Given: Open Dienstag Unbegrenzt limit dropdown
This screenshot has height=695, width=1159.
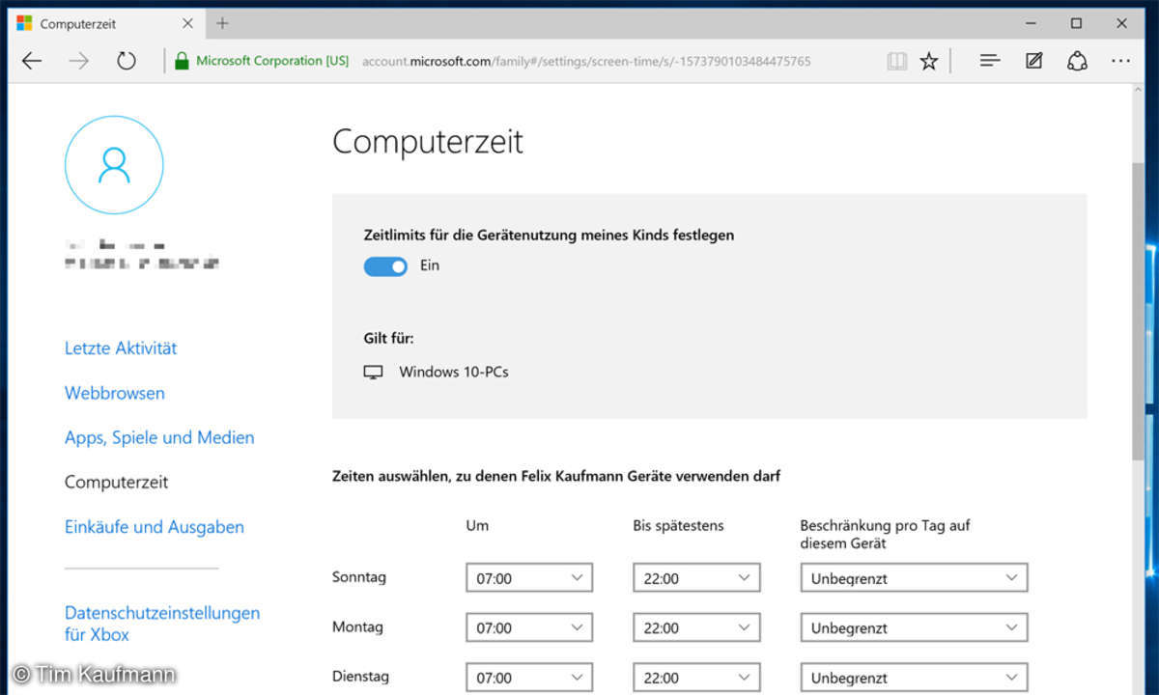Looking at the screenshot, I should [914, 678].
